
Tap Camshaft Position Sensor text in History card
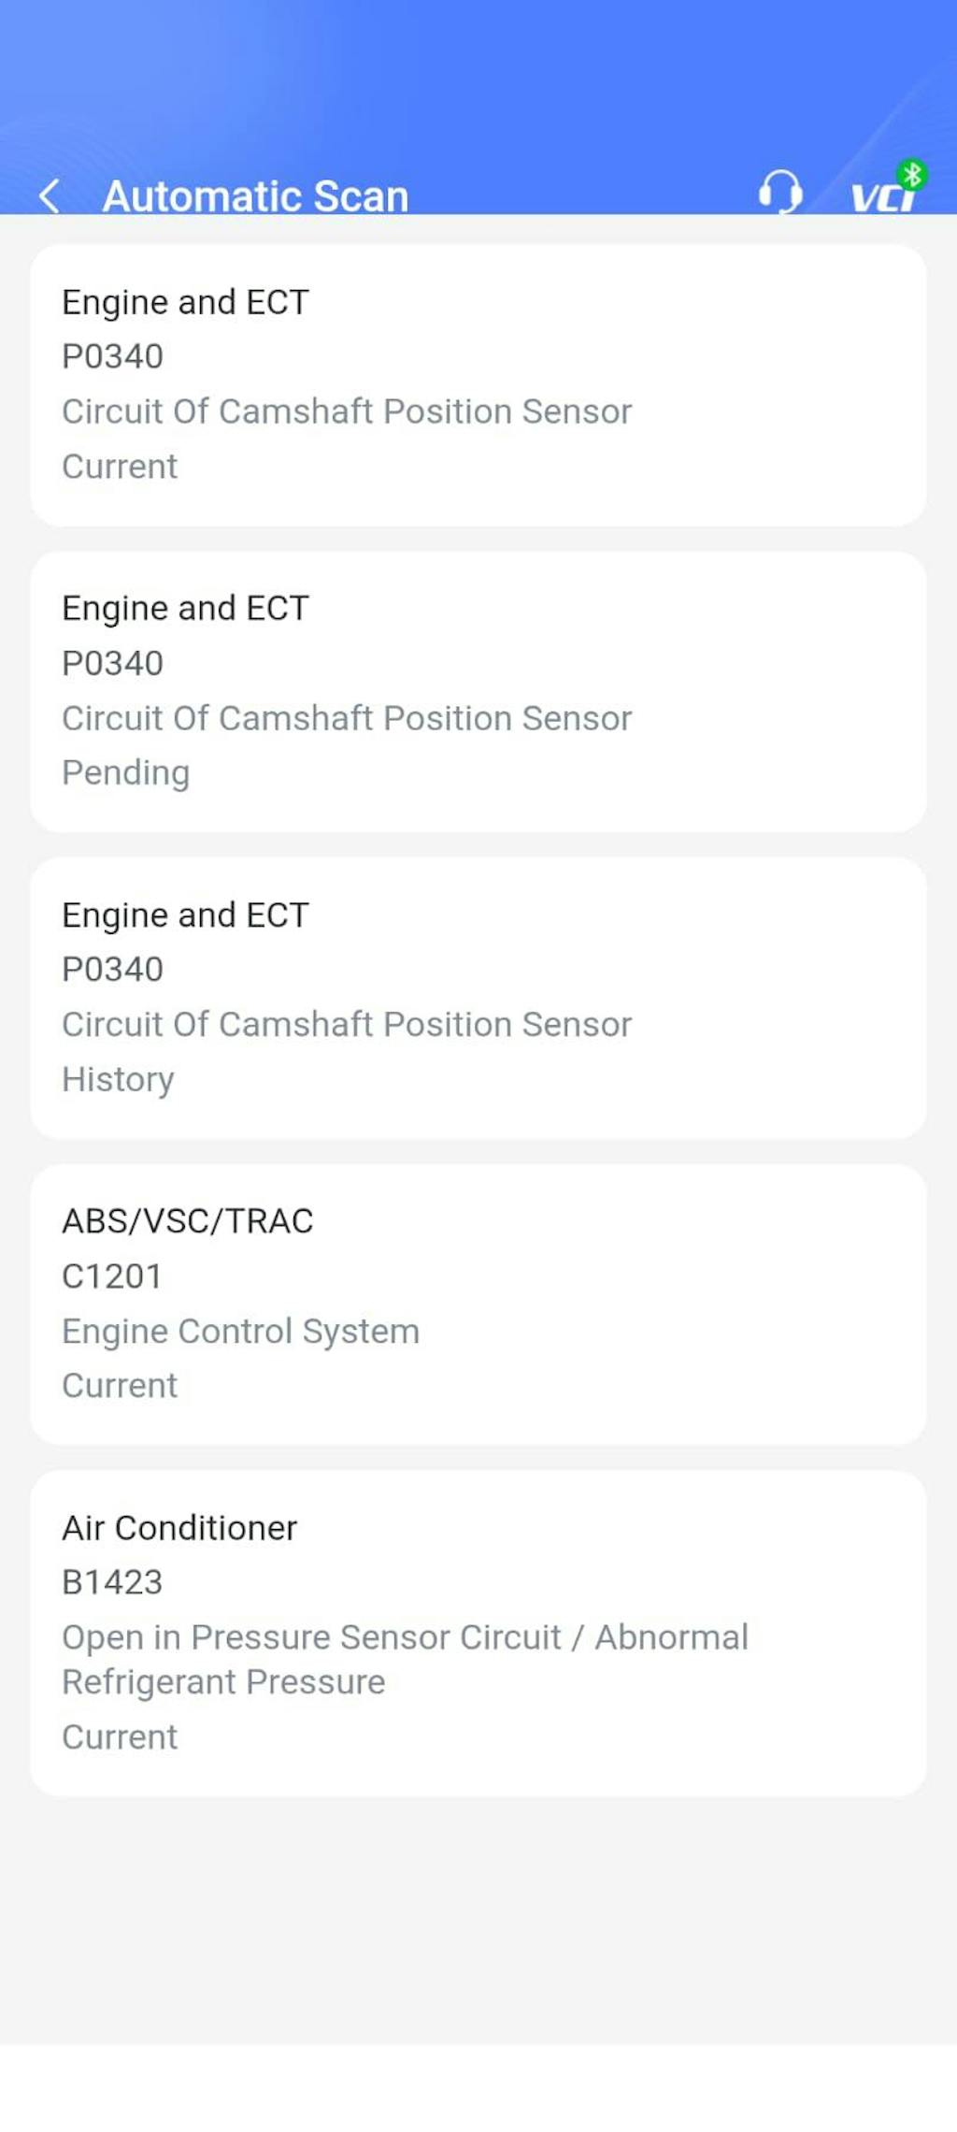point(347,1024)
